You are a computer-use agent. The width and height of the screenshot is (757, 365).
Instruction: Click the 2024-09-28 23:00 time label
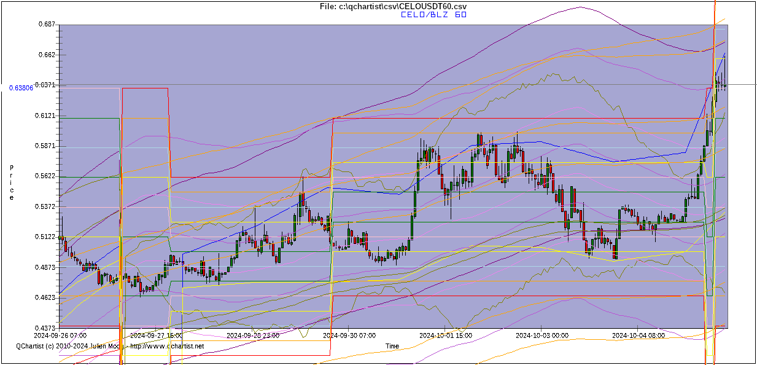tap(253, 336)
